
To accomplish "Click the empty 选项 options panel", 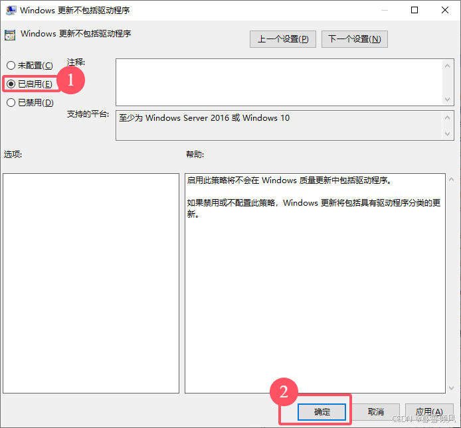I will click(91, 283).
